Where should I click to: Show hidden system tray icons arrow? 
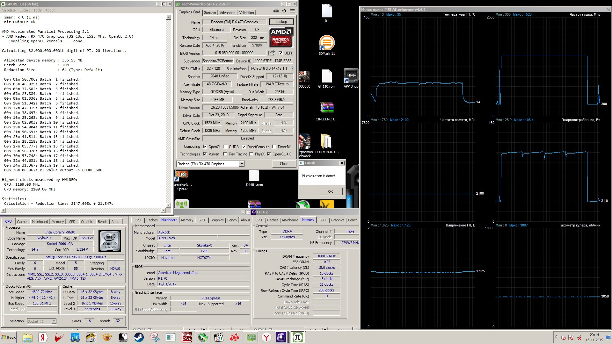pos(556,337)
